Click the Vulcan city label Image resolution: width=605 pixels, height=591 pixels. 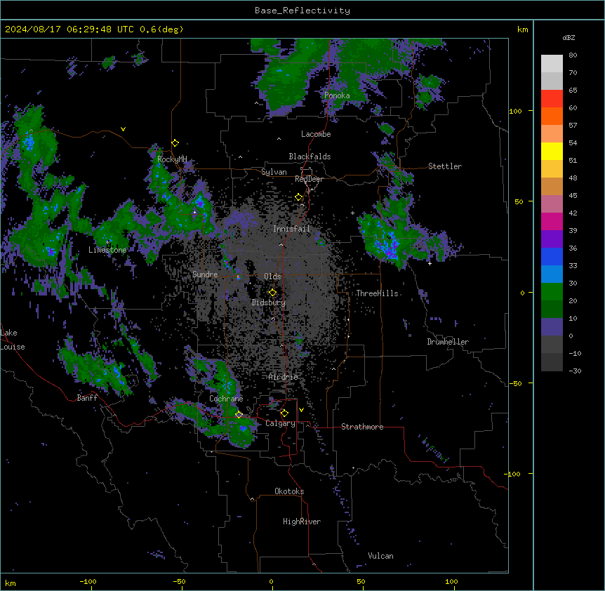point(380,556)
